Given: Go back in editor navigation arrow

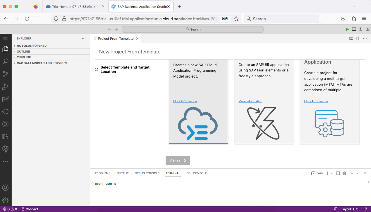Looking at the screenshot, I should click(109, 29).
